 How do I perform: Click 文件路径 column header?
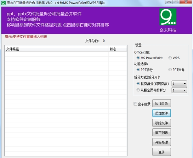coord(57,49)
